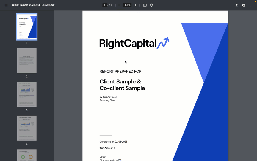Jump to the page 2 thumbnail
Viewport: 257px width, 161px height.
pos(27,61)
